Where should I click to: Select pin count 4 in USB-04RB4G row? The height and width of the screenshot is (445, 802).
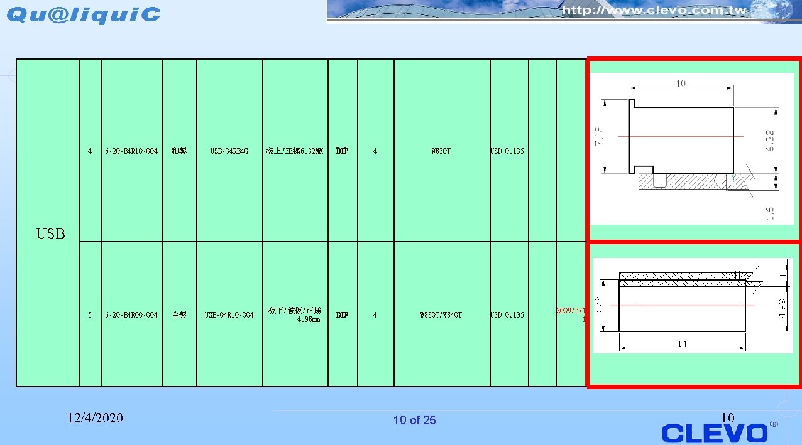coord(375,151)
